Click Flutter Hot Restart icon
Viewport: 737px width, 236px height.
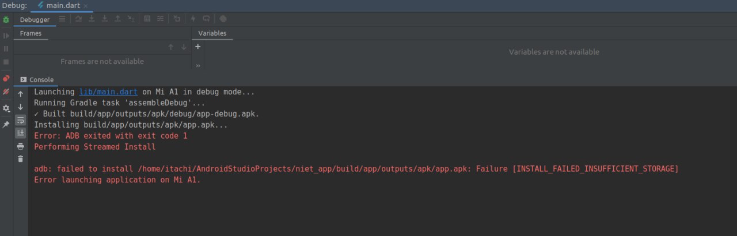click(x=206, y=19)
